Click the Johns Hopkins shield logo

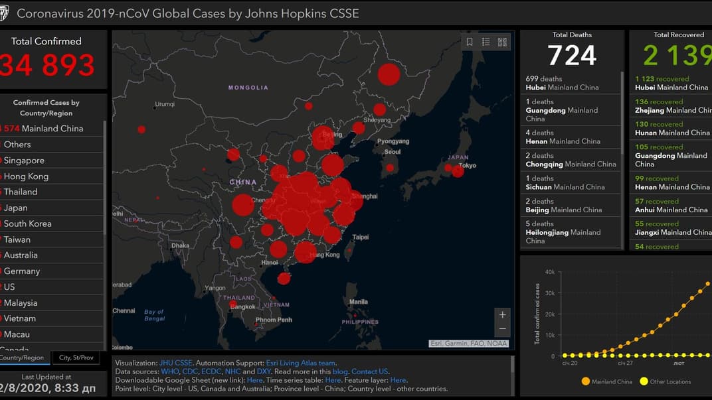click(6, 13)
